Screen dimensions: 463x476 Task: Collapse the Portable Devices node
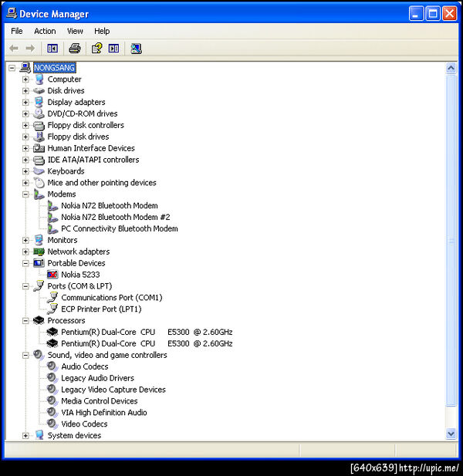[25, 263]
